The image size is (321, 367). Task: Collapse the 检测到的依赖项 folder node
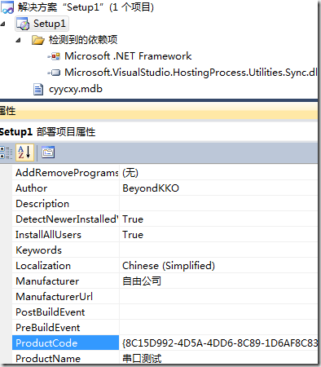point(19,41)
